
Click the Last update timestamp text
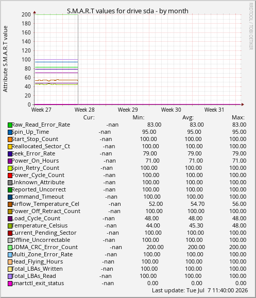(200, 291)
